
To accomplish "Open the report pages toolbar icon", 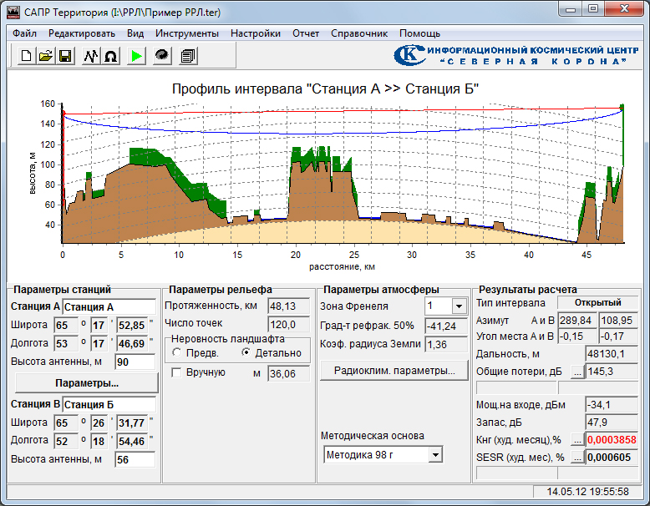I will pos(188,56).
